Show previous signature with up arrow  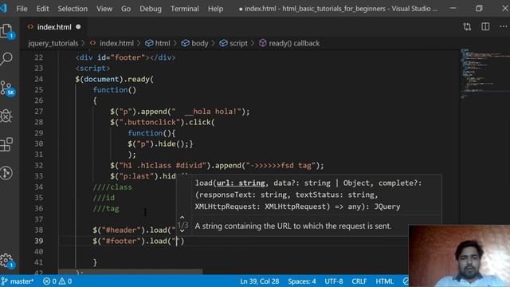[182, 217]
